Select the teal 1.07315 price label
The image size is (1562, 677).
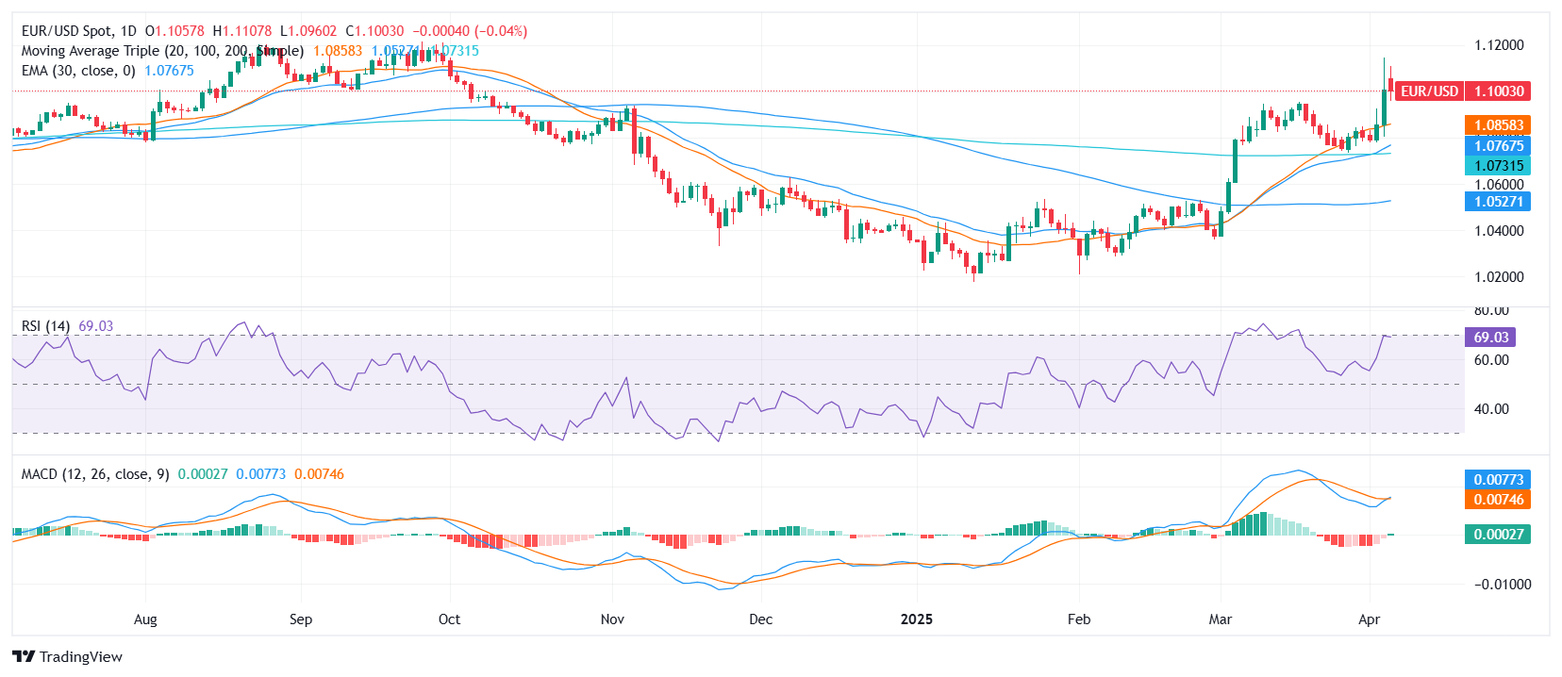coord(1498,166)
